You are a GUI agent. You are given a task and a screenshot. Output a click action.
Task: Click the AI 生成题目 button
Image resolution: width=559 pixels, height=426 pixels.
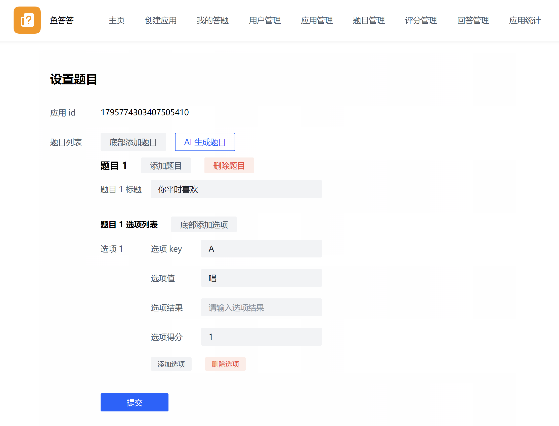click(205, 142)
